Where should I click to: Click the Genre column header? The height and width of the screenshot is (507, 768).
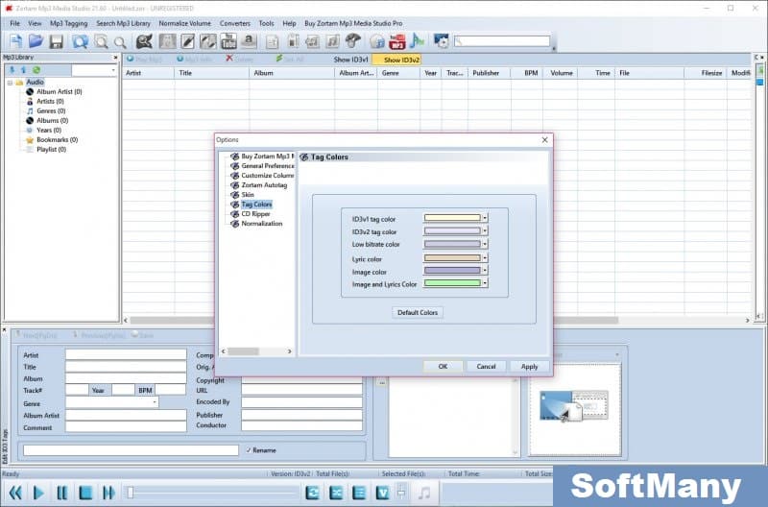coord(398,73)
